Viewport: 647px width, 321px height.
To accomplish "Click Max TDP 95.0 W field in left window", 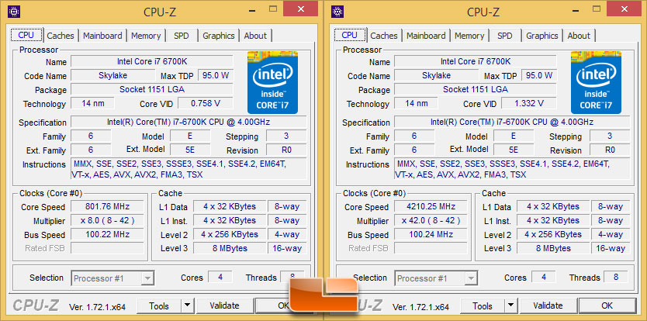I will (216, 75).
